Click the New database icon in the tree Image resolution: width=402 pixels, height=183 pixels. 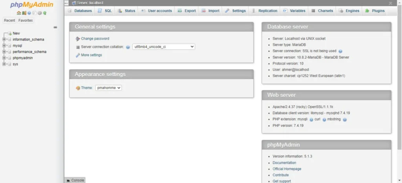point(10,34)
